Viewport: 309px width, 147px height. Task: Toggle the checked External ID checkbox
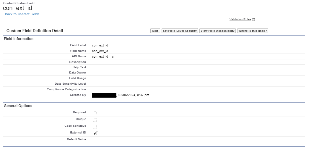click(95, 133)
